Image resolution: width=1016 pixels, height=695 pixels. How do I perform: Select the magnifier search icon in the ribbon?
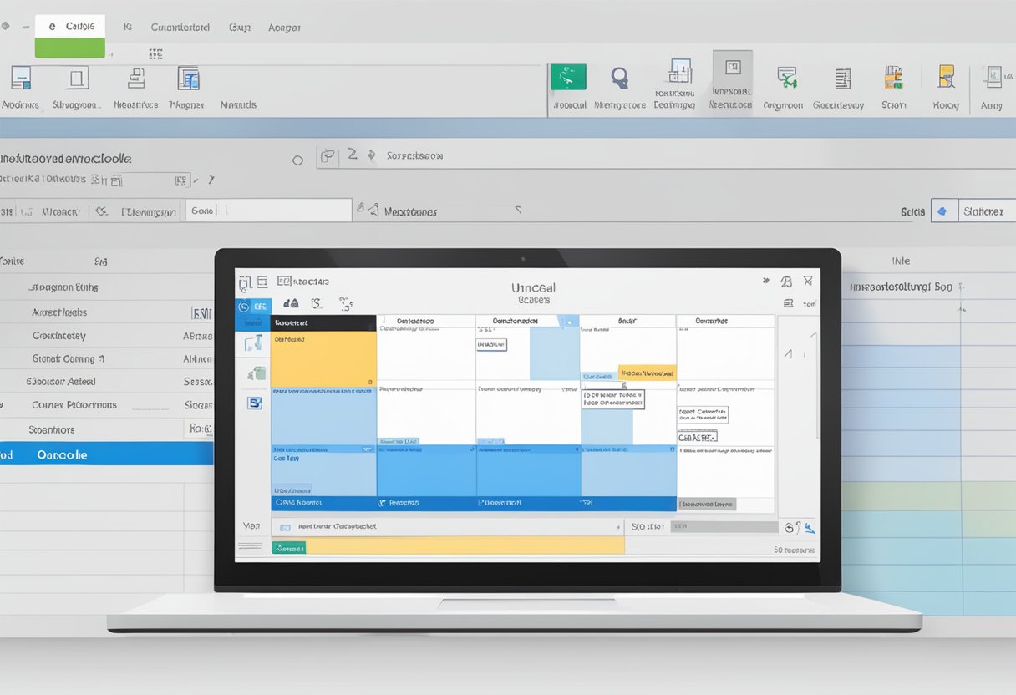click(620, 77)
